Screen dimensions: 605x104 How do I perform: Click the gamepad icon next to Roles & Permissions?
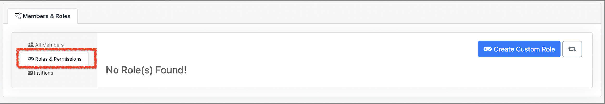31,59
